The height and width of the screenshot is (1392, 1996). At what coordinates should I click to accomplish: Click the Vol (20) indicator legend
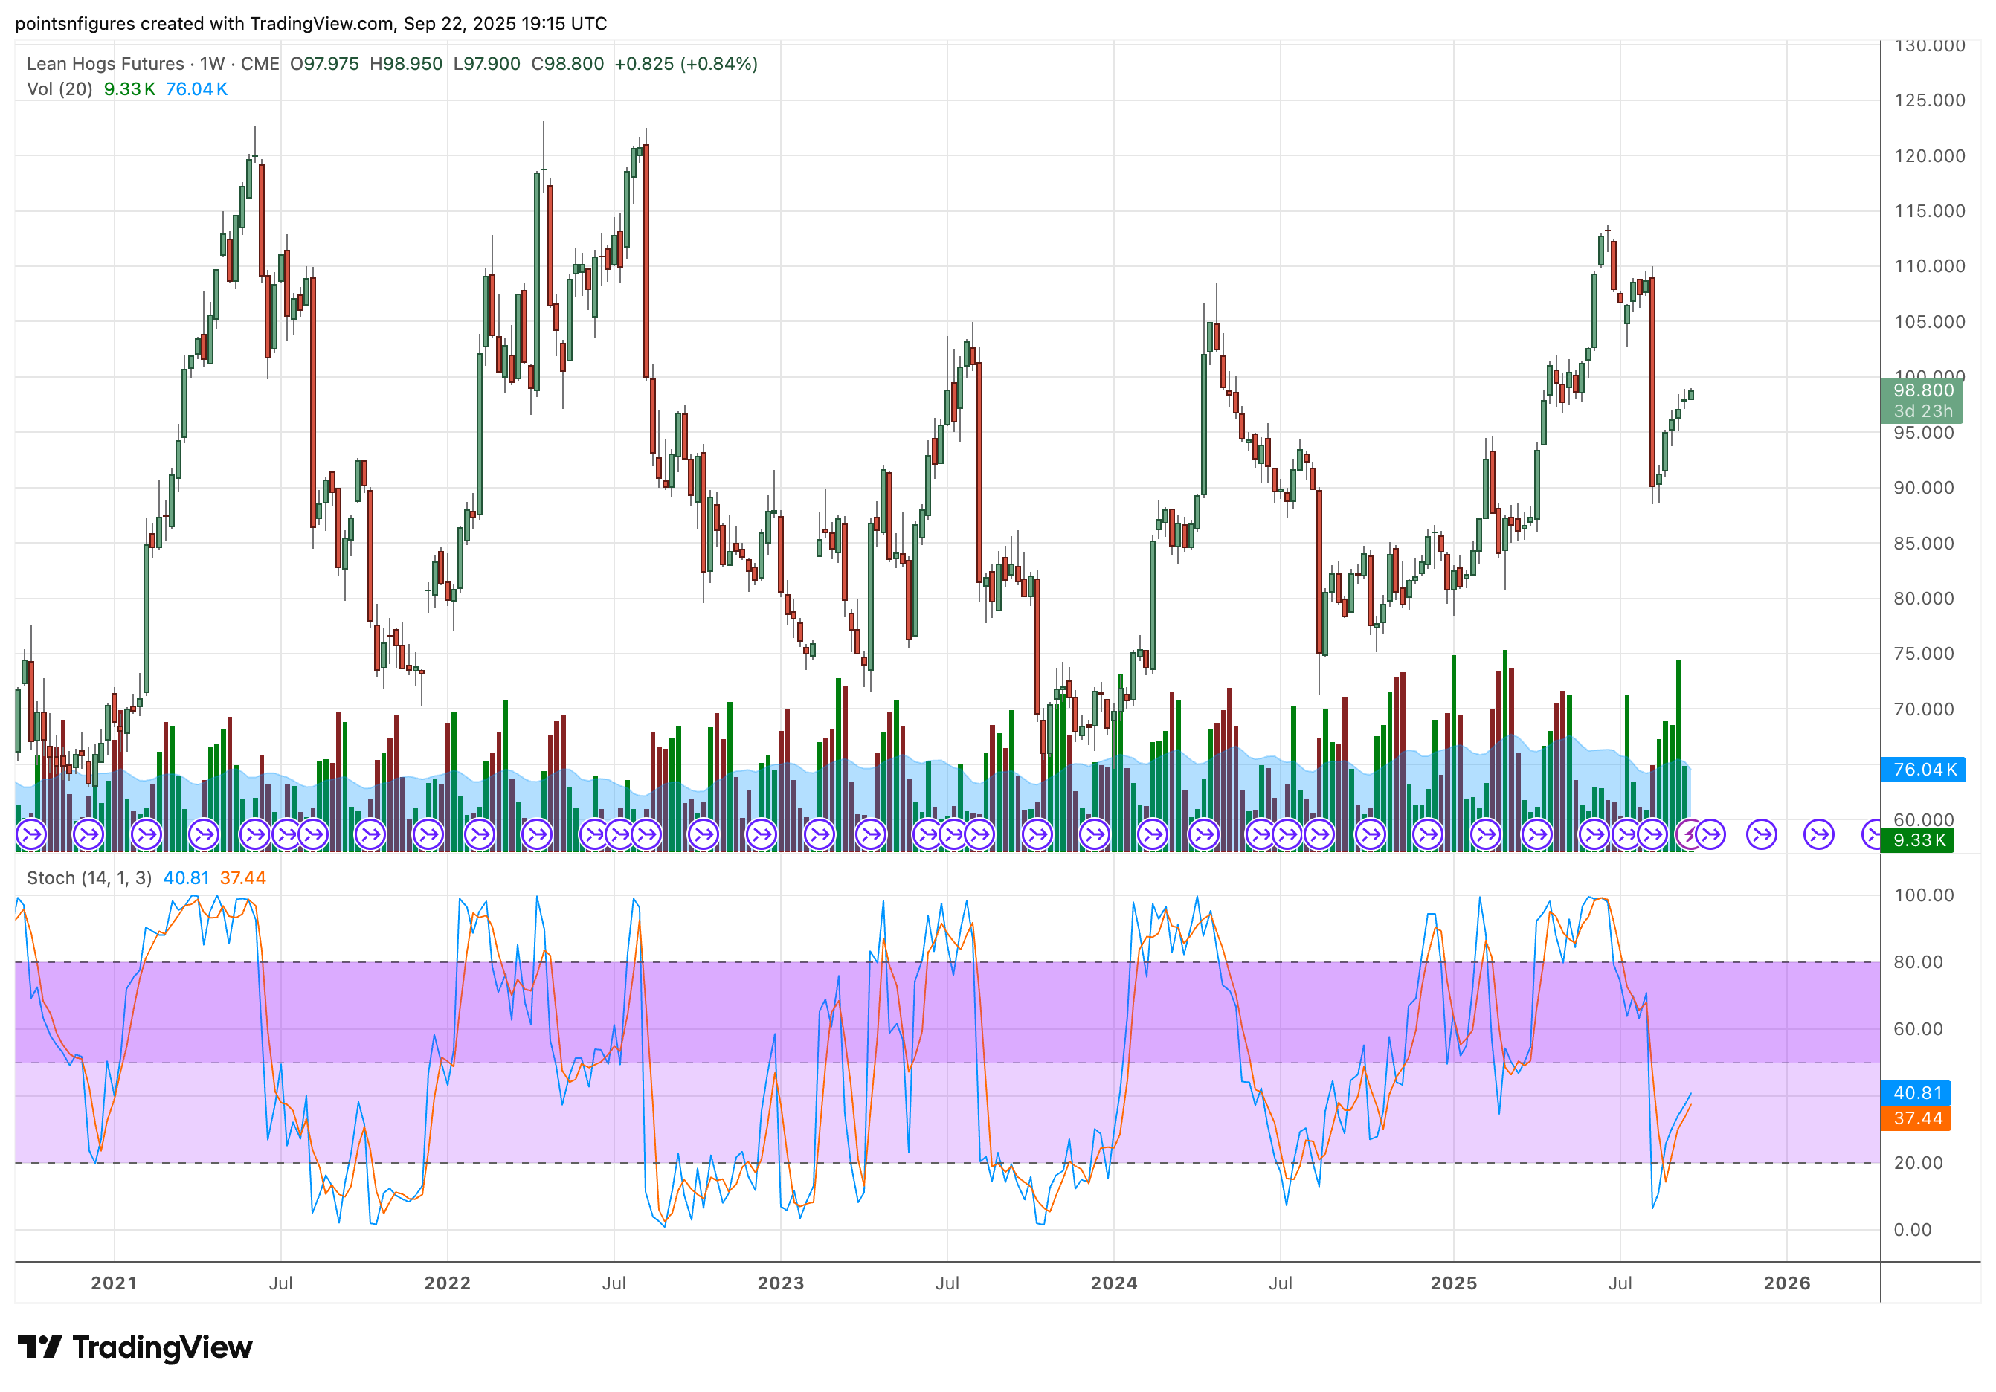(59, 88)
